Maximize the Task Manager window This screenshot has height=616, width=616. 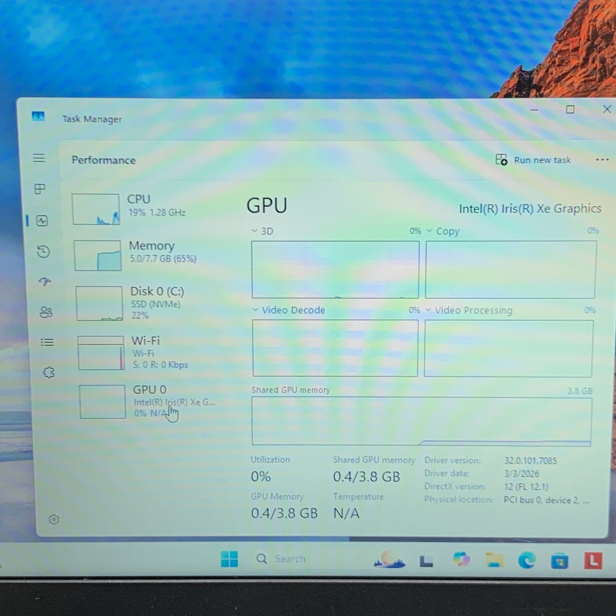570,110
